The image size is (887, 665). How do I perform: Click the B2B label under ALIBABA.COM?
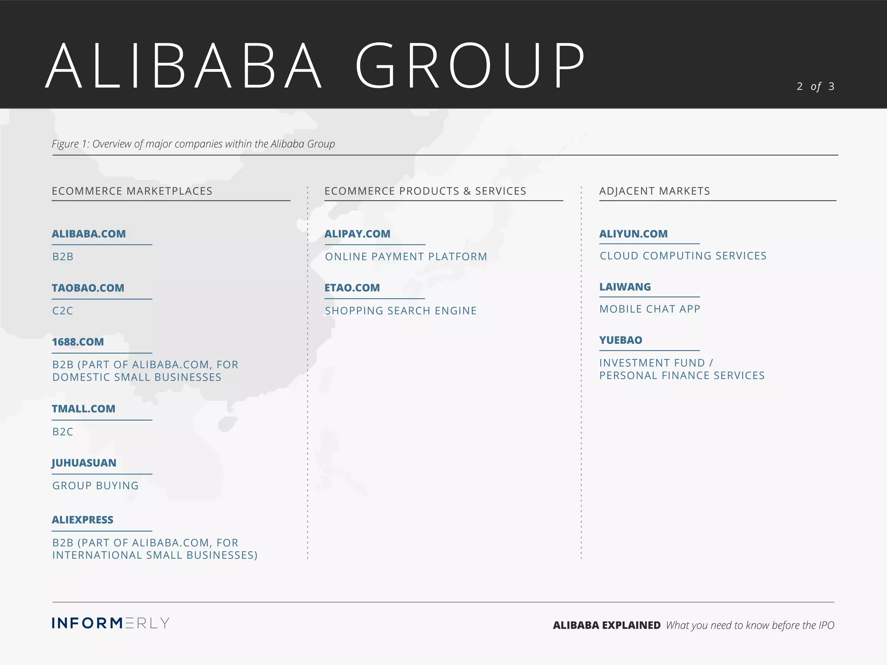63,257
